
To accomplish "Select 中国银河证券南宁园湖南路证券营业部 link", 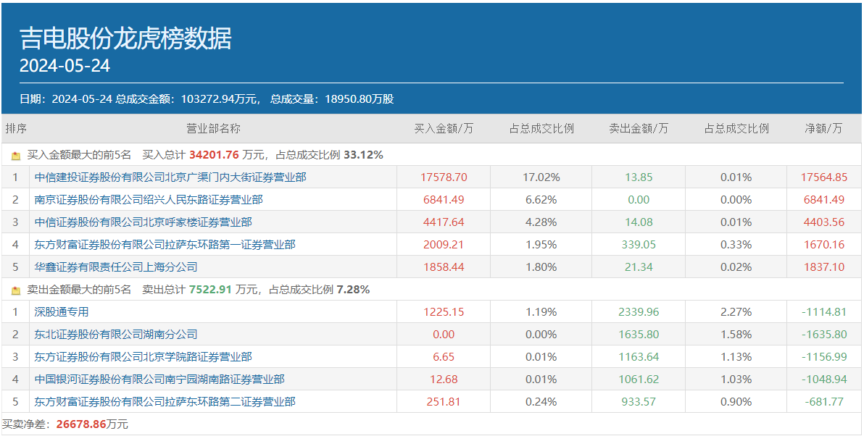I will tap(159, 380).
